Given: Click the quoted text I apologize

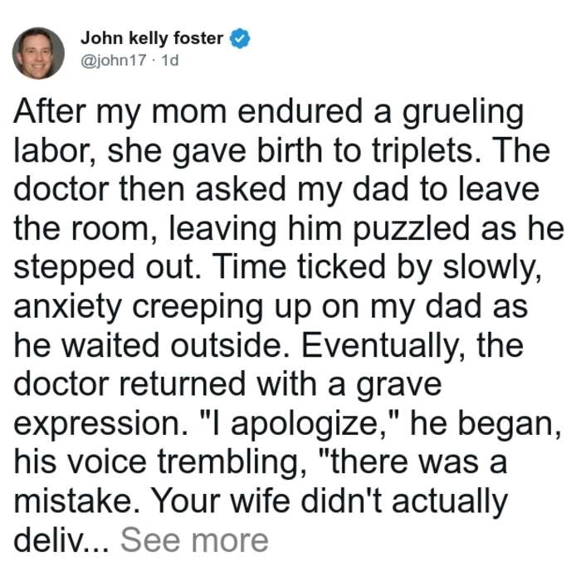Looking at the screenshot, I should (298, 424).
